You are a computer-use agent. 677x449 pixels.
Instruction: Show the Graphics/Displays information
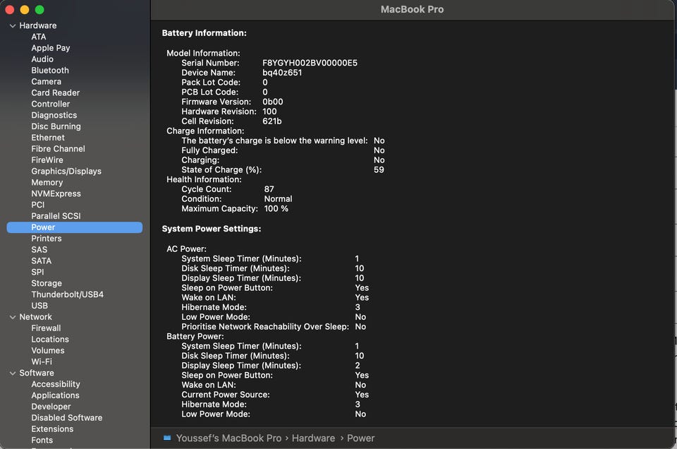tap(66, 171)
